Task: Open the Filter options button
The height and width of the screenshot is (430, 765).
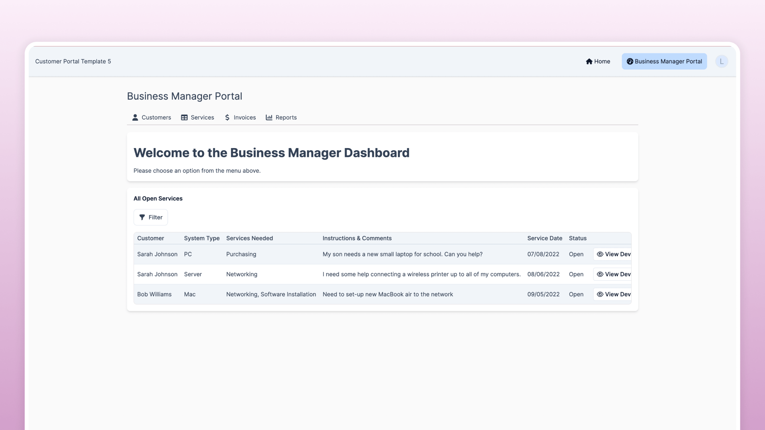Action: pyautogui.click(x=151, y=217)
